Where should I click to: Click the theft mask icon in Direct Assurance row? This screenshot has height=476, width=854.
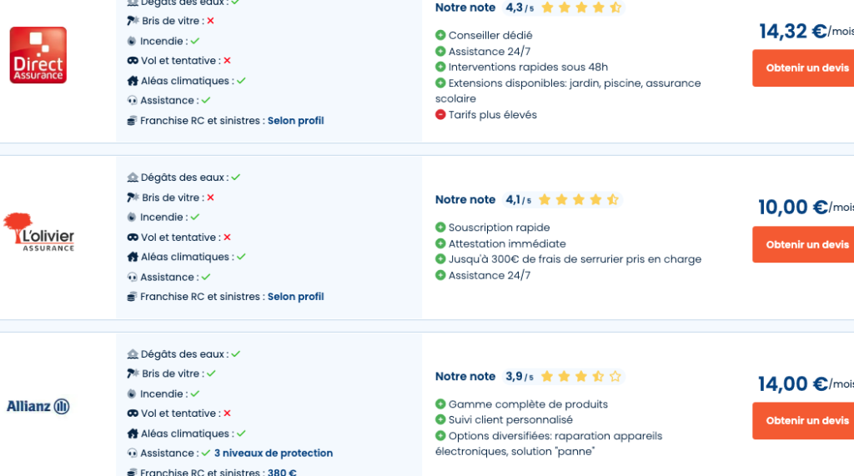tap(132, 61)
